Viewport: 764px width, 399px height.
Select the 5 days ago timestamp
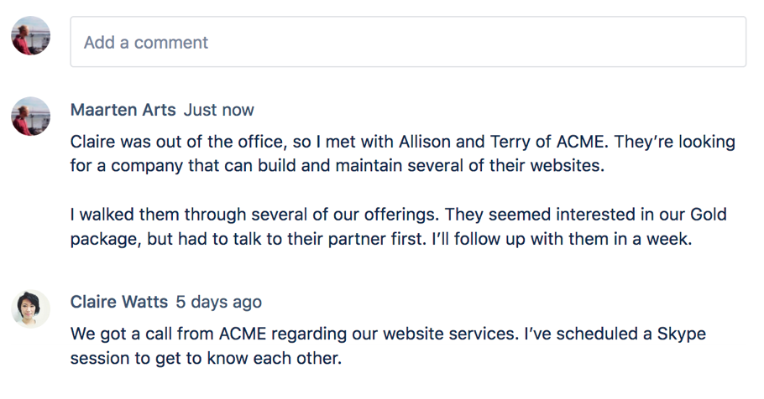coord(219,302)
